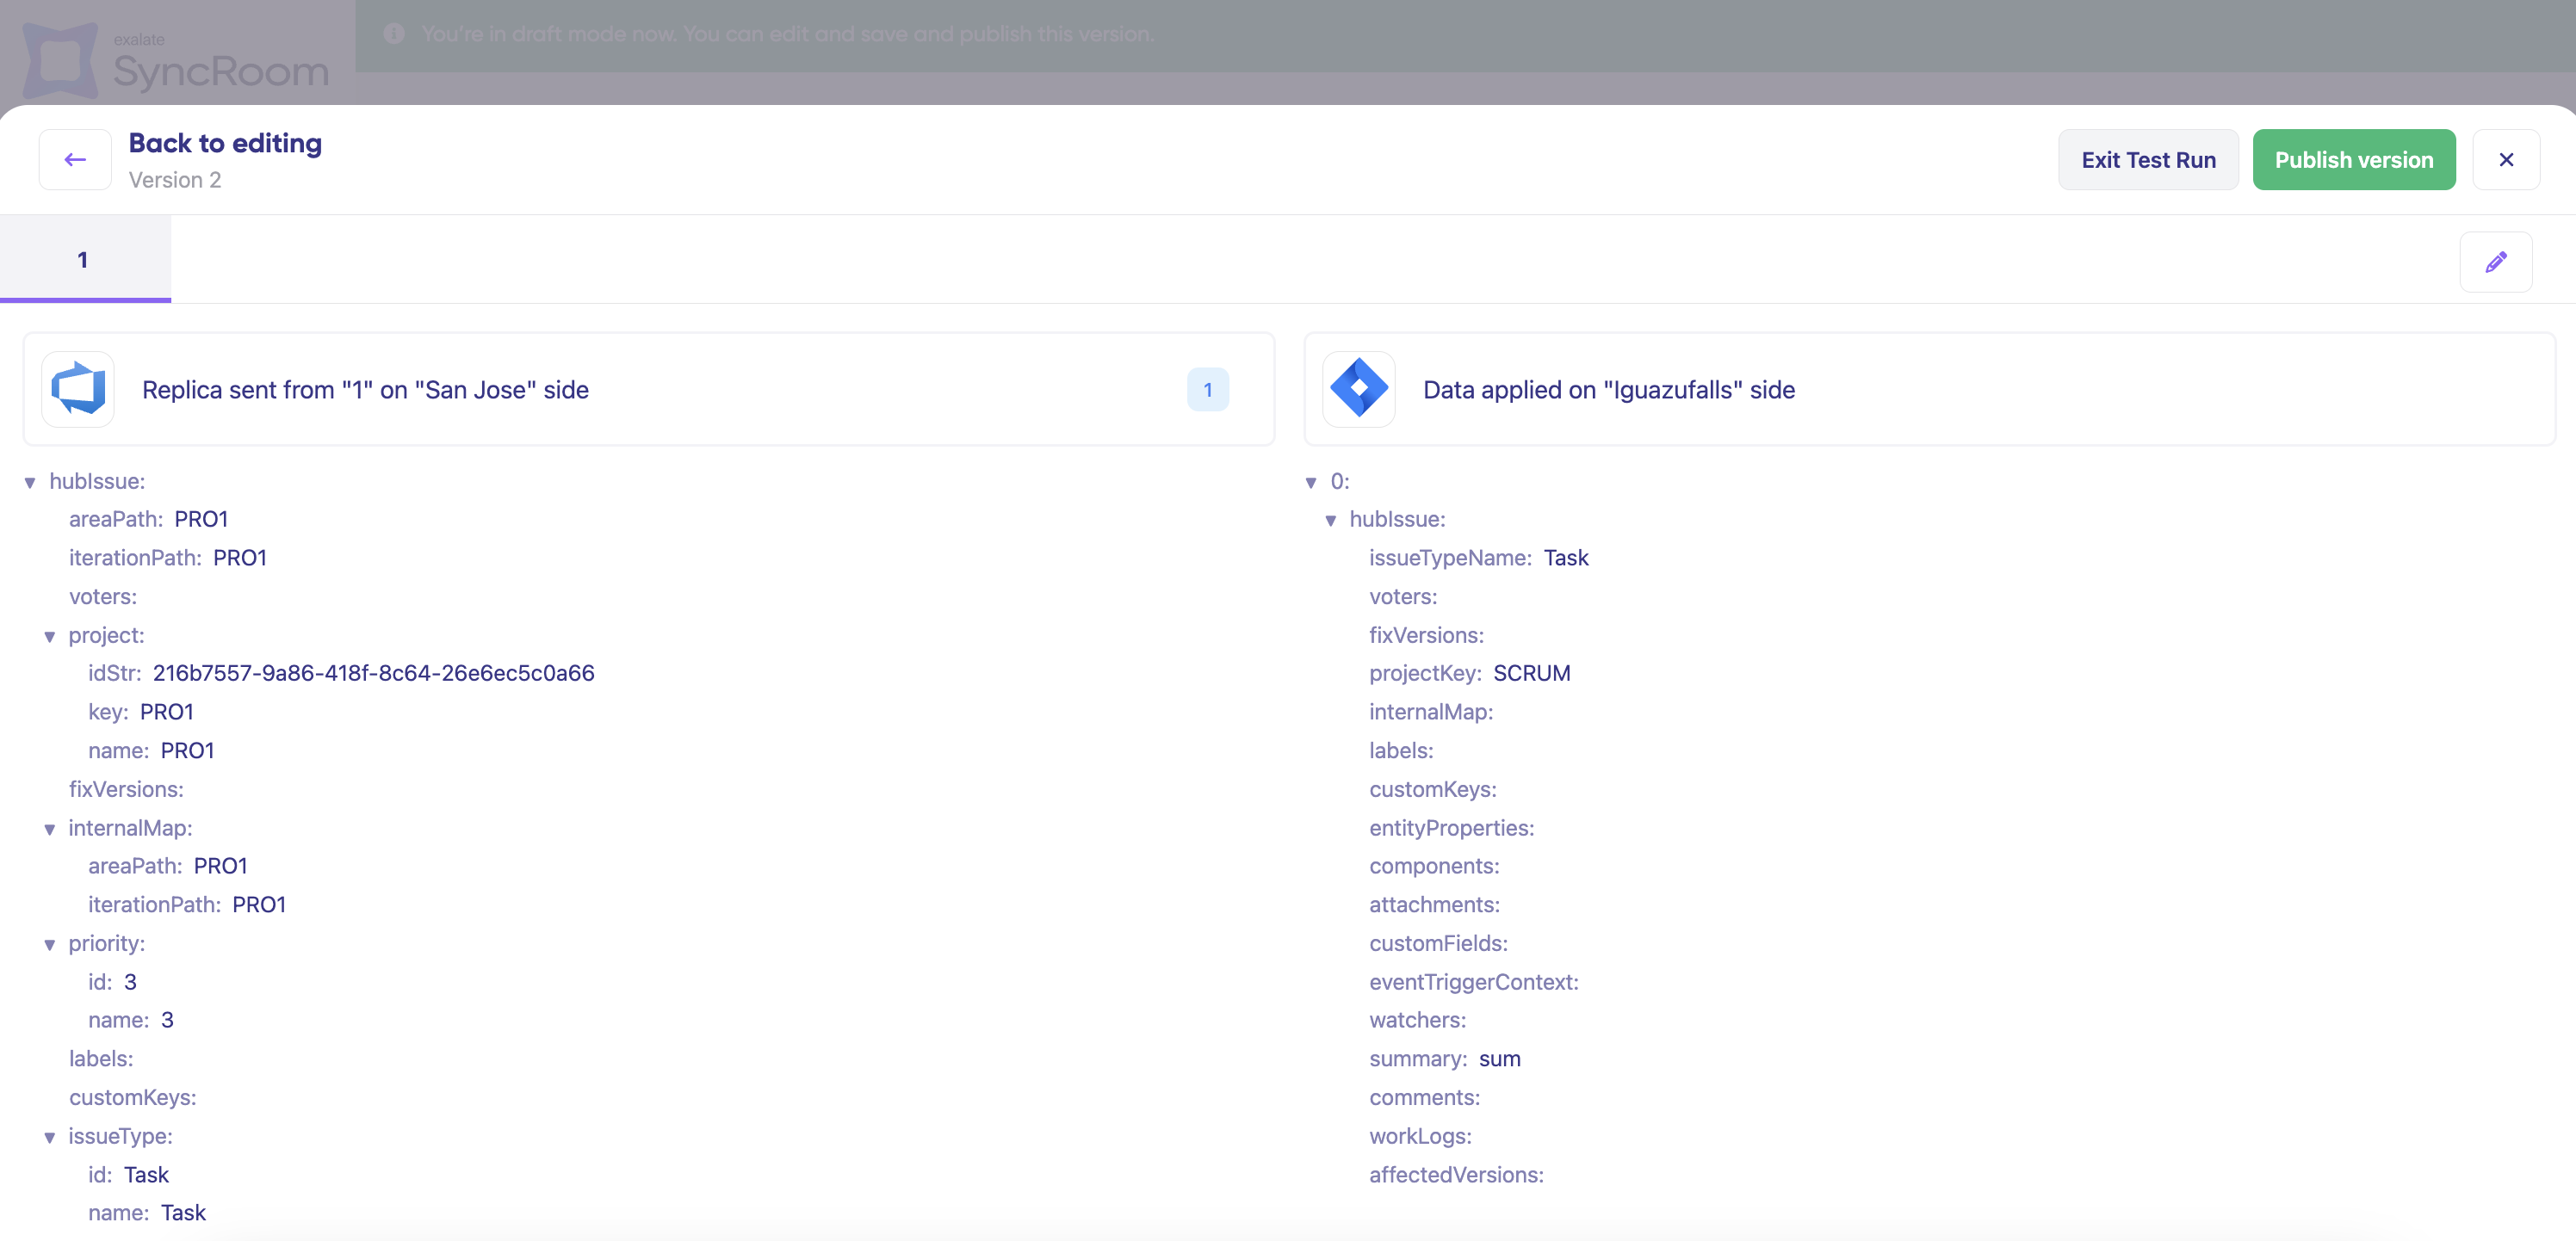Click the project idStr value
The height and width of the screenshot is (1241, 2576).
click(x=373, y=674)
